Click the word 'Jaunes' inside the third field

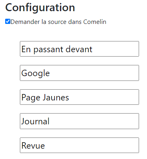pyautogui.click(x=56, y=97)
